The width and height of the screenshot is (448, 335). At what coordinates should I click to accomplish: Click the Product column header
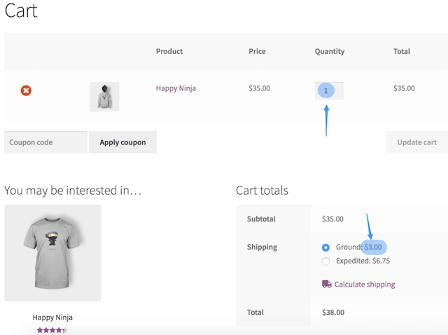tap(169, 51)
